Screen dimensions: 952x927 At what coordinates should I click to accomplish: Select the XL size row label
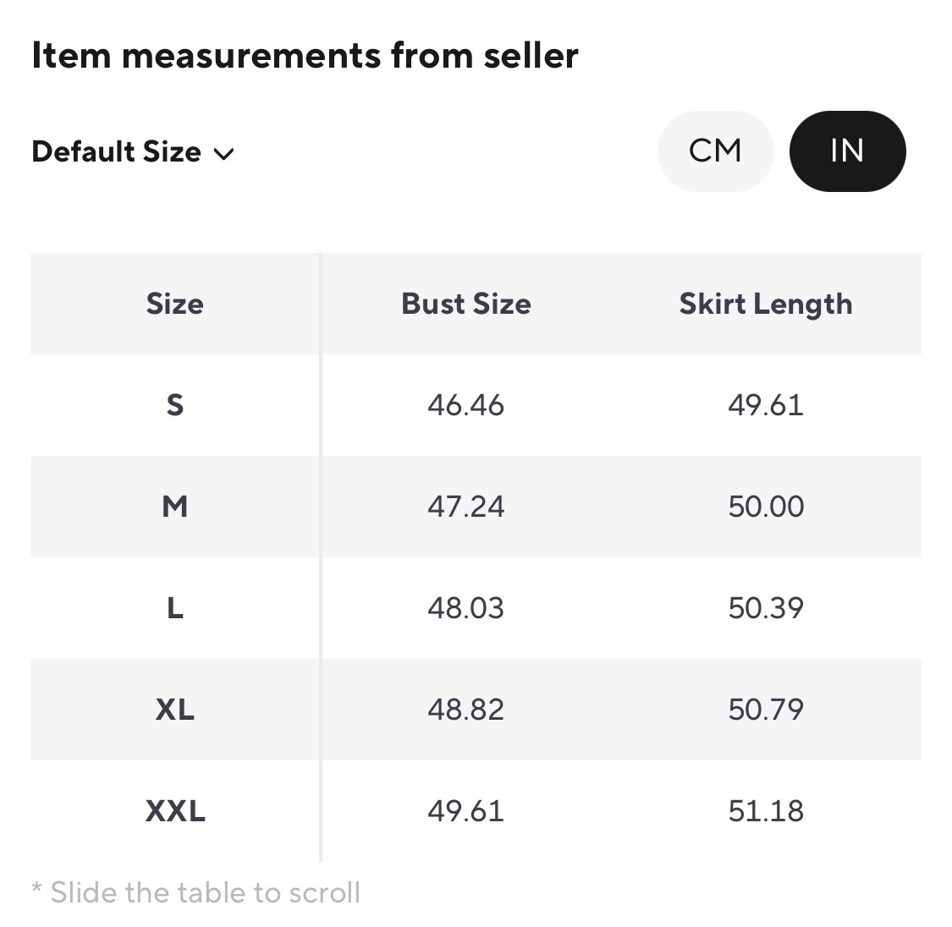click(174, 710)
